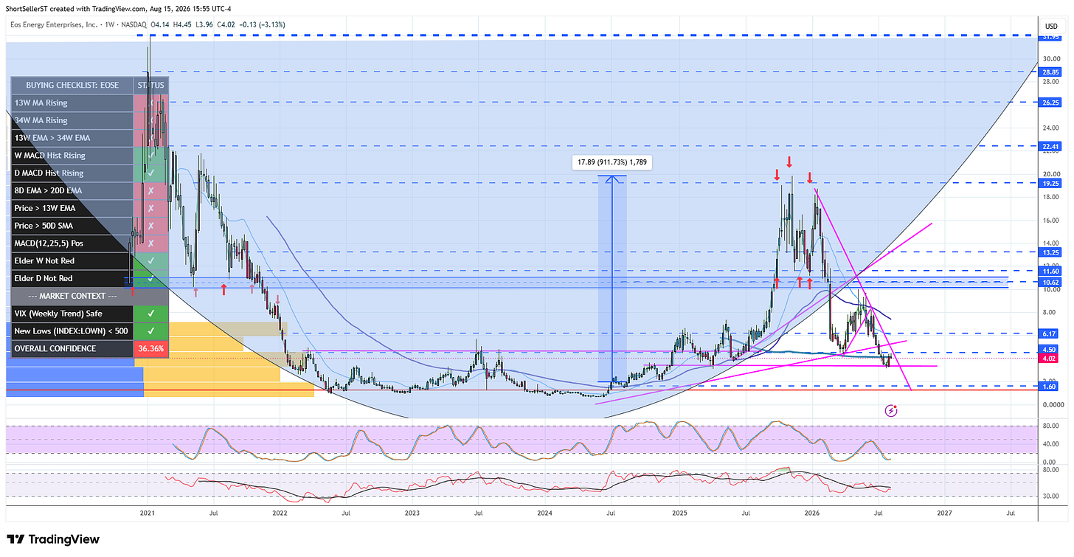Image resolution: width=1074 pixels, height=557 pixels.
Task: Select the D MACD Hist Rising row
Action: (x=90, y=173)
